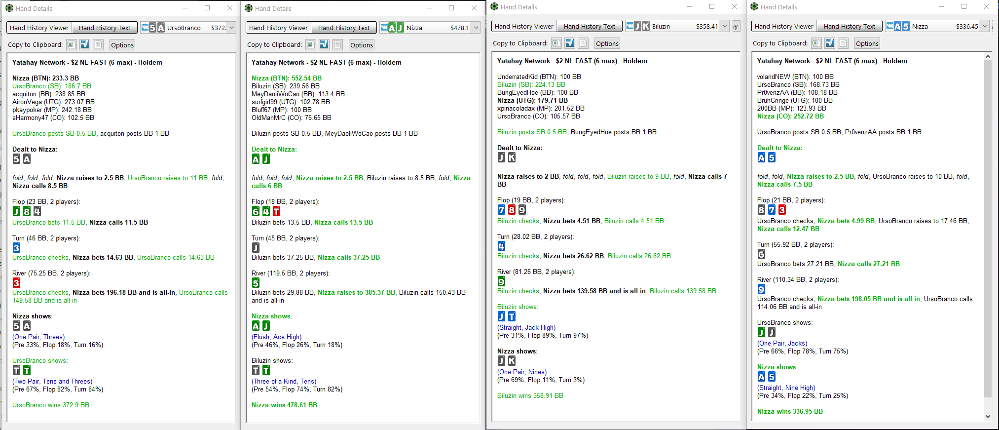The height and width of the screenshot is (430, 999).
Task: Click the red 3 flop card in Nizza A5 hand
Action: 782,210
